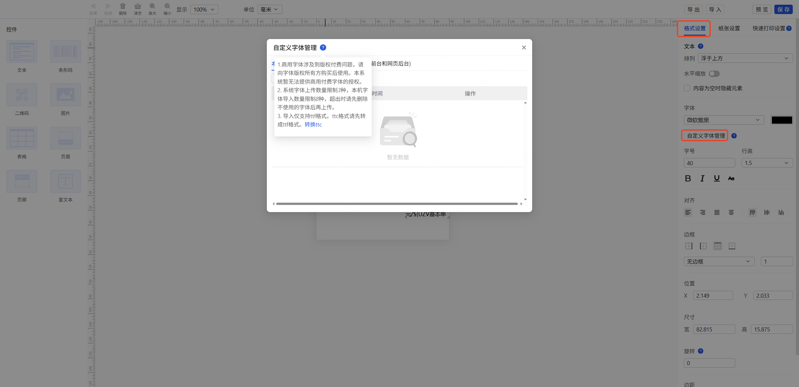Click the Bold formatting icon
Viewport: 799px width, 387px height.
(x=688, y=178)
